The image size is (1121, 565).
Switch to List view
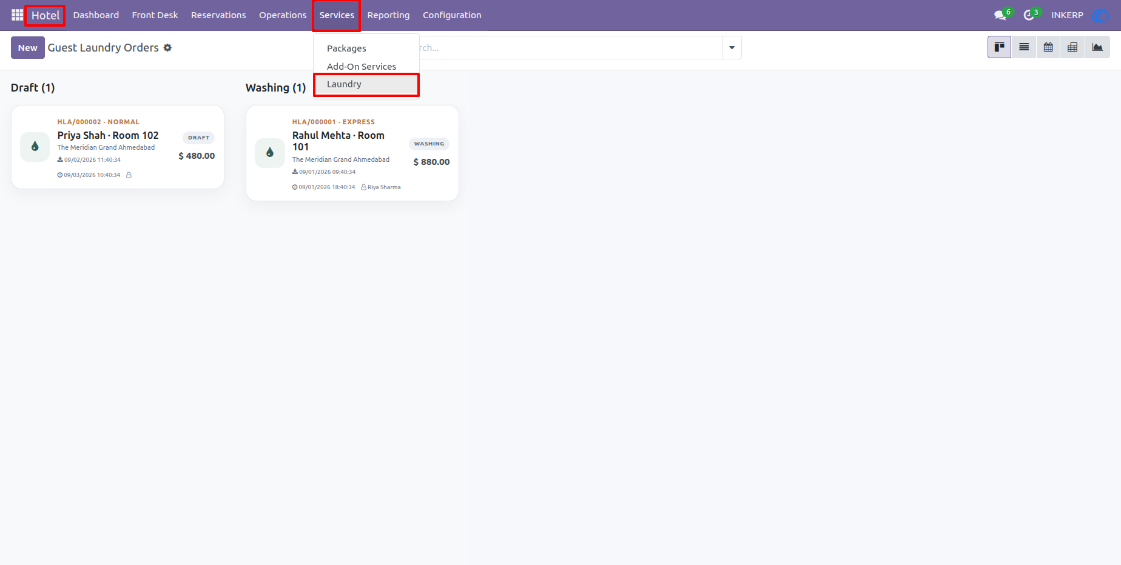point(1024,47)
